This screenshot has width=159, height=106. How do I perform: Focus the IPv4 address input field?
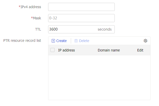81,7
